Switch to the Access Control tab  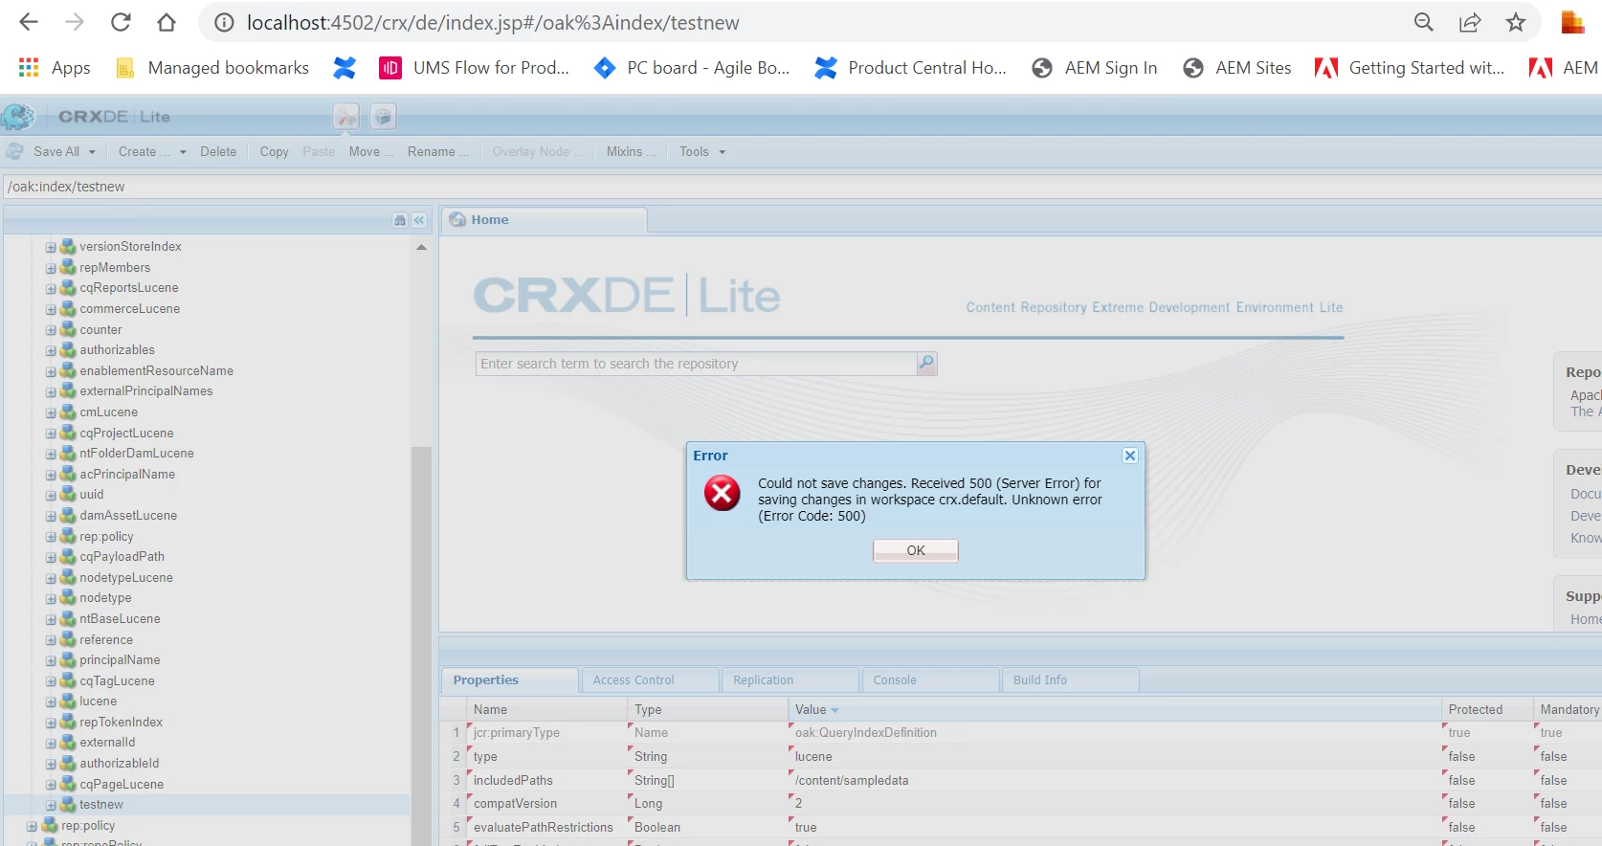650,679
